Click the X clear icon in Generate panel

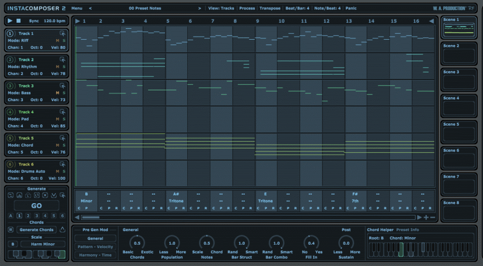pos(45,195)
